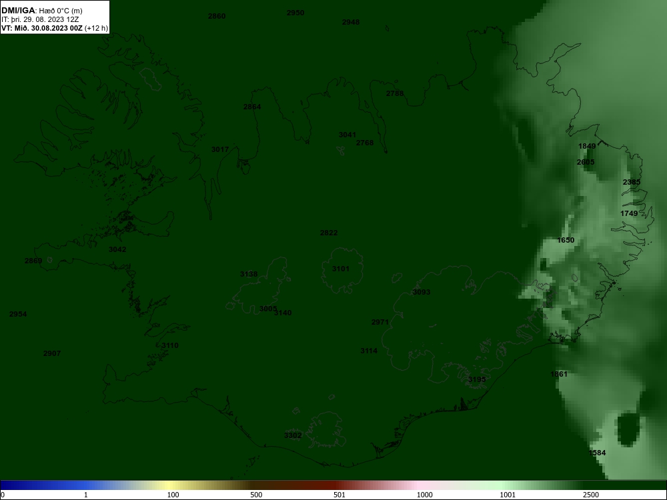The width and height of the screenshot is (667, 500).
Task: Click the 3140 value on the map
Action: click(283, 313)
